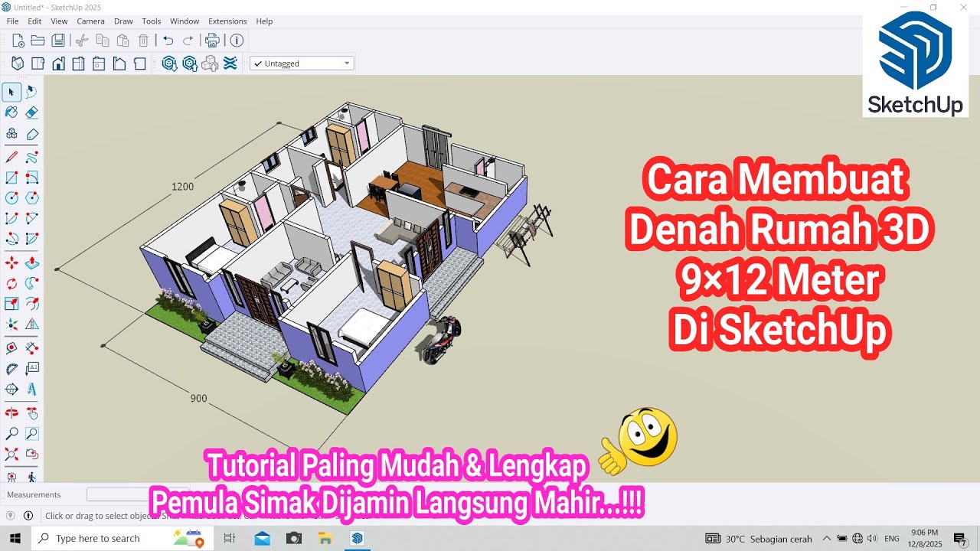Pick the Polygon tool
Screen dimensions: 980x551
click(x=31, y=197)
